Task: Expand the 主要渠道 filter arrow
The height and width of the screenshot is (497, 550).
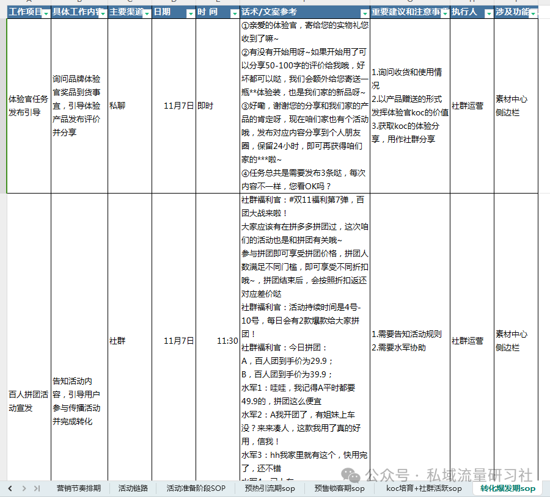Action: pos(147,13)
